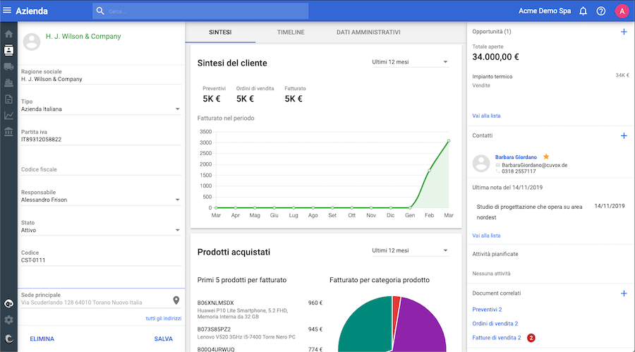Open the truck shipments icon in sidebar
The height and width of the screenshot is (352, 635).
pos(8,67)
